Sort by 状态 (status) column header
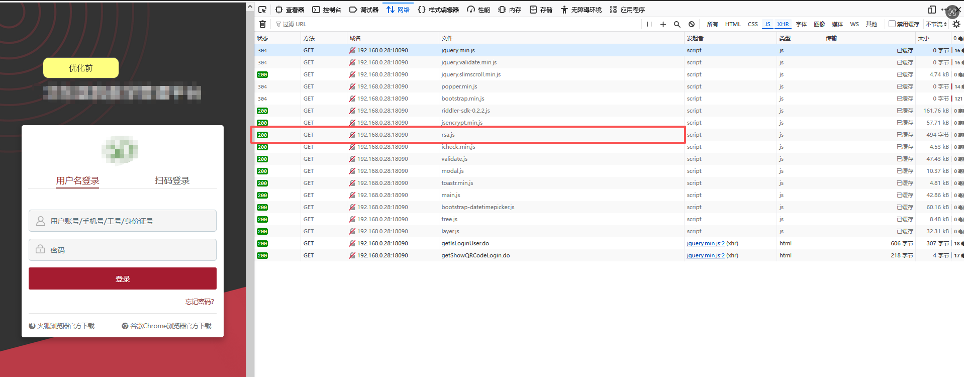This screenshot has height=377, width=964. pyautogui.click(x=278, y=38)
